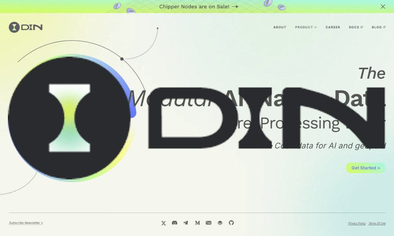
Task: Click the small DIN logo in header
Action: pos(26,27)
